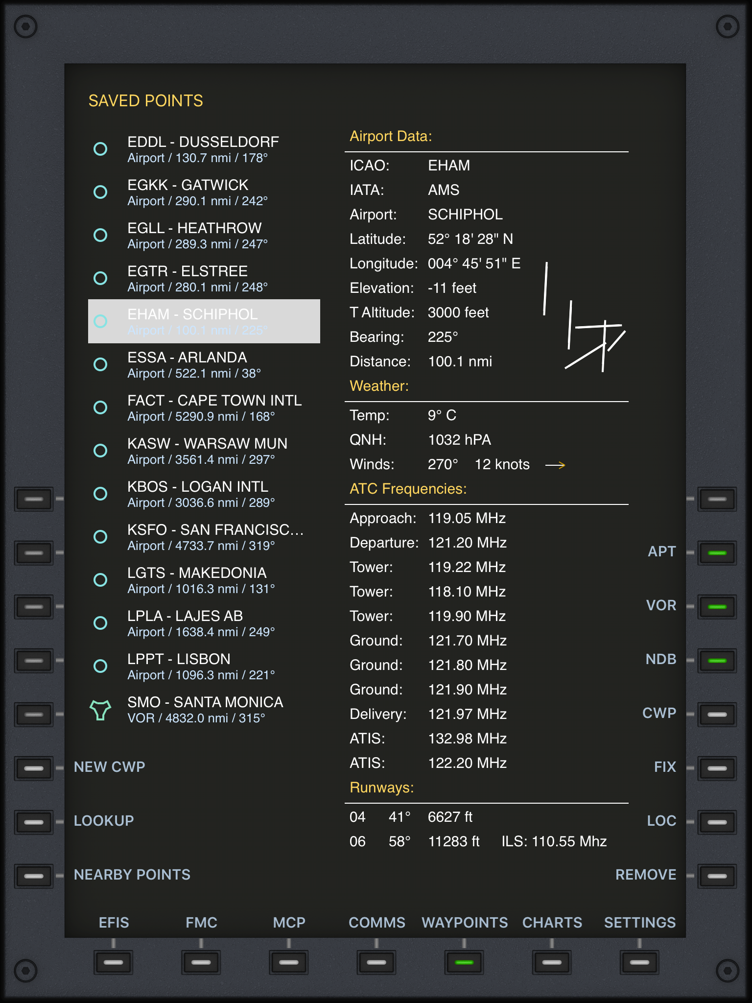
Task: Click the QNH 1032 hPA value
Action: point(459,440)
